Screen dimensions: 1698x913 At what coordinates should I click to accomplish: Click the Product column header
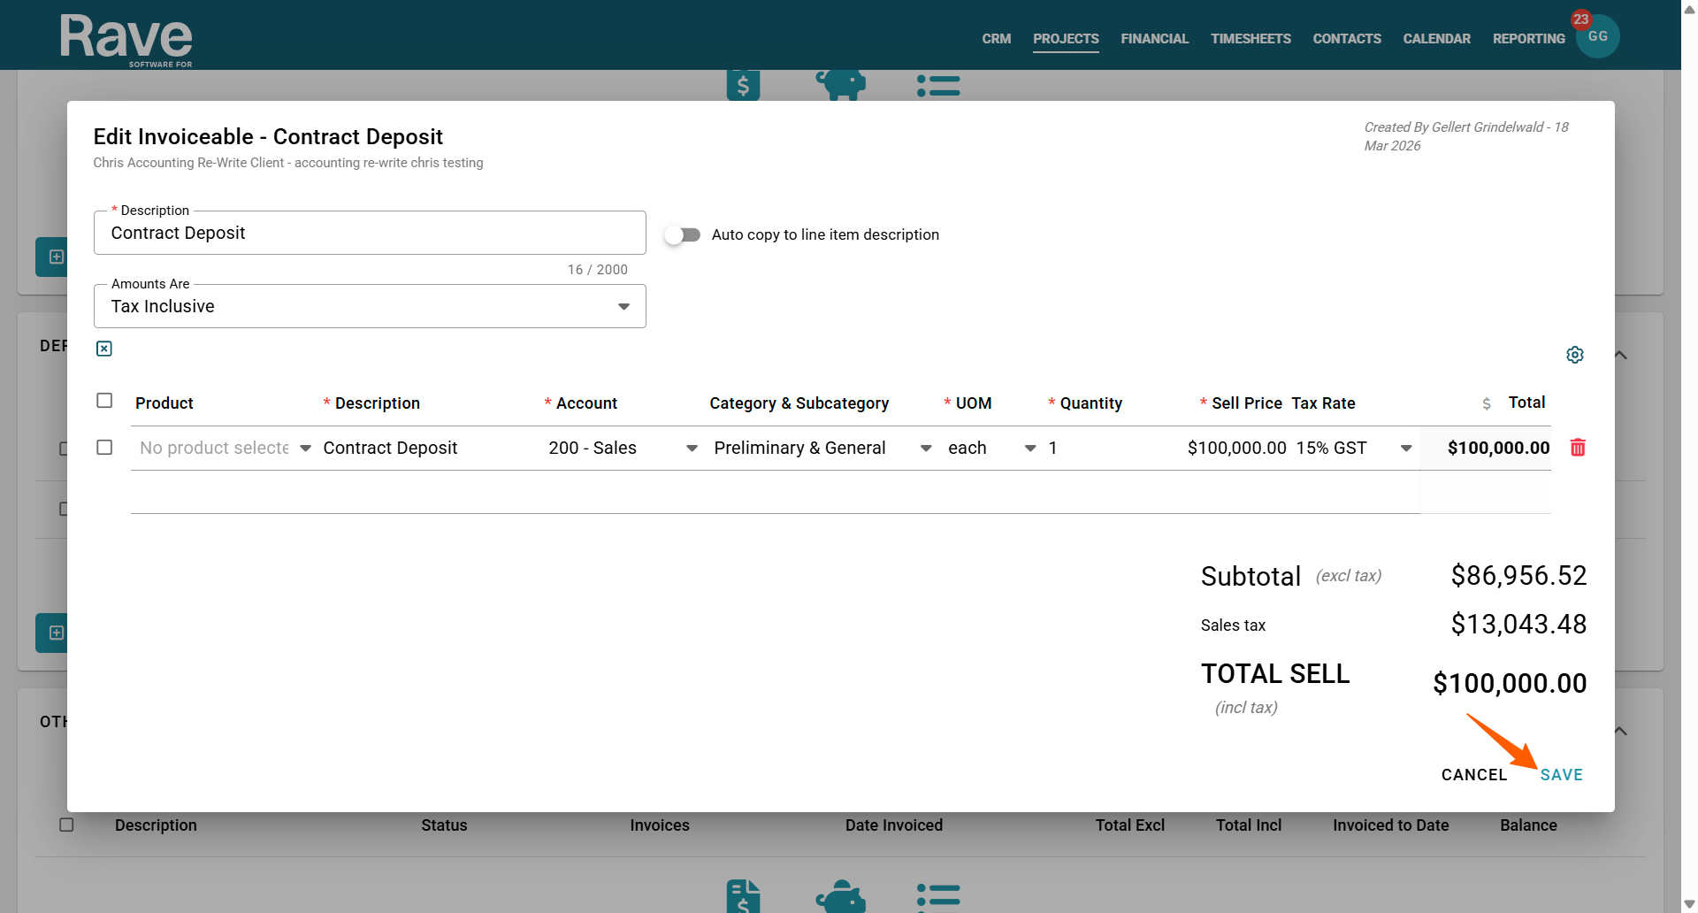164,403
